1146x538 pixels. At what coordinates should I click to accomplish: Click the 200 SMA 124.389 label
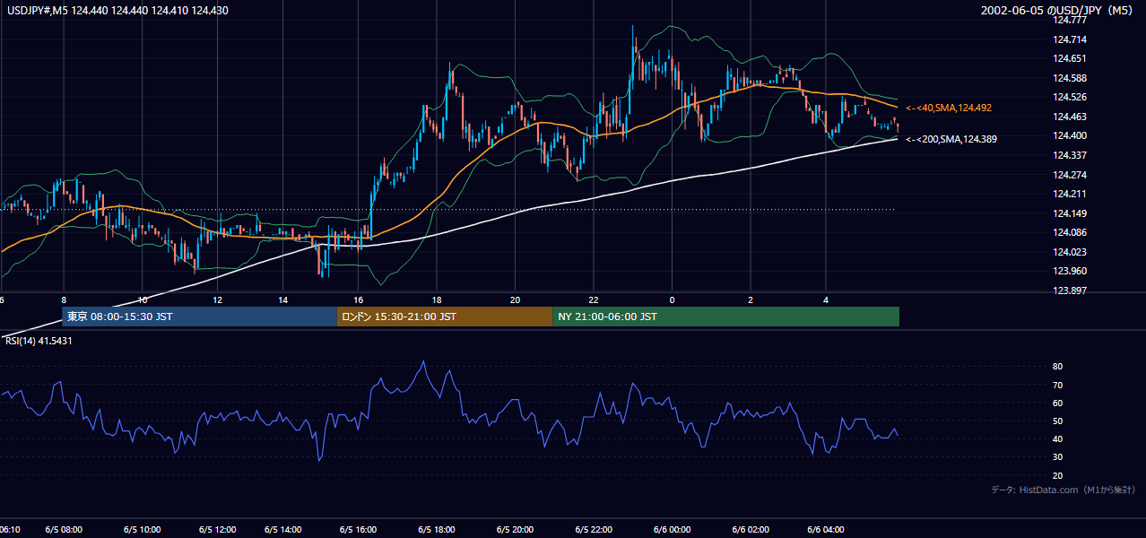951,139
